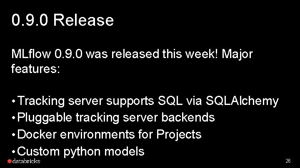Click the word 'Major' in the paragraph

pyautogui.click(x=238, y=54)
